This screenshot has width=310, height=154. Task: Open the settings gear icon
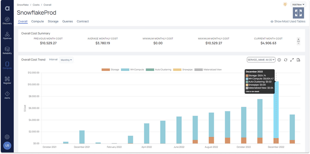tap(7, 137)
